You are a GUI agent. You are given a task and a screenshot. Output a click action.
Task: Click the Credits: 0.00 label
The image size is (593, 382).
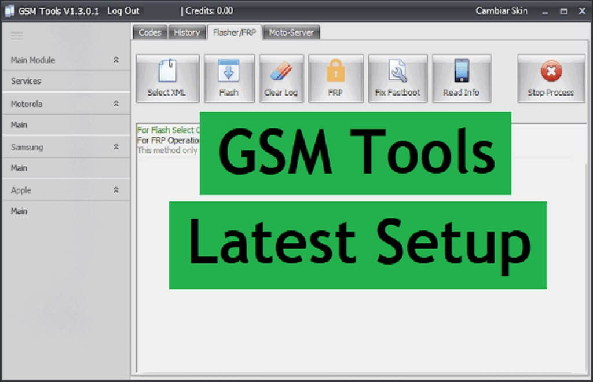coord(209,11)
